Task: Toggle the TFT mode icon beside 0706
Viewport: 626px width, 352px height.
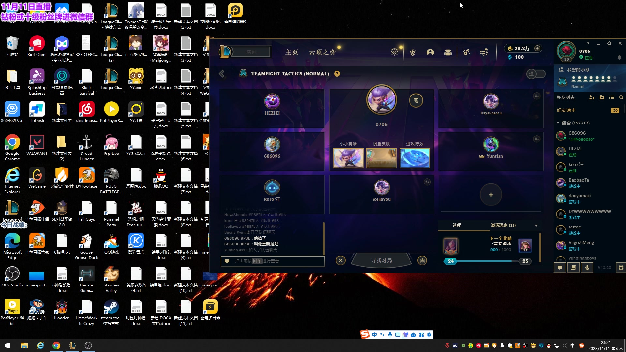Action: 416,100
